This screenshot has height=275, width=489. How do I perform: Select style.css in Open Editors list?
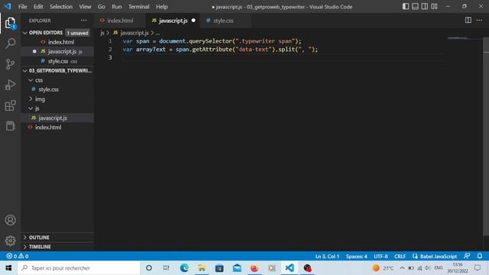[57, 61]
